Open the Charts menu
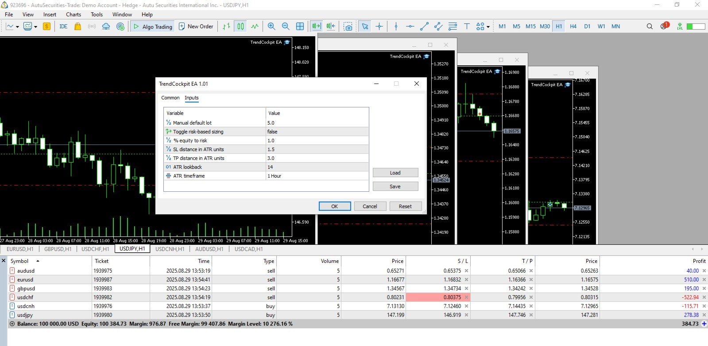Screen dimensions: 708x346 (x=74, y=15)
